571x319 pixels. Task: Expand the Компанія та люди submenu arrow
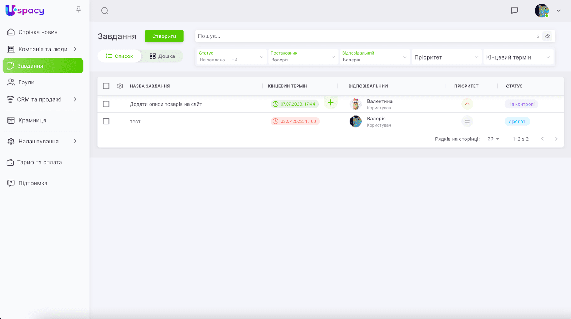[x=75, y=49]
